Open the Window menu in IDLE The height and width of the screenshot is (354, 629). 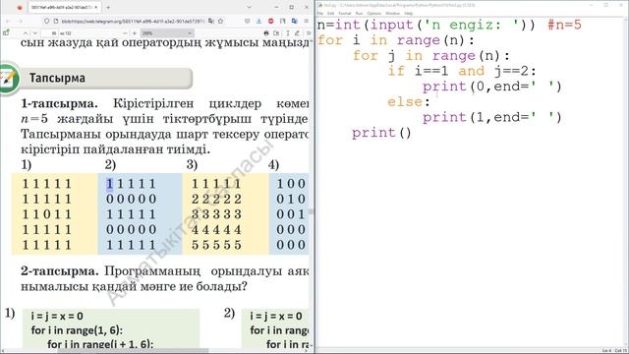(x=393, y=13)
